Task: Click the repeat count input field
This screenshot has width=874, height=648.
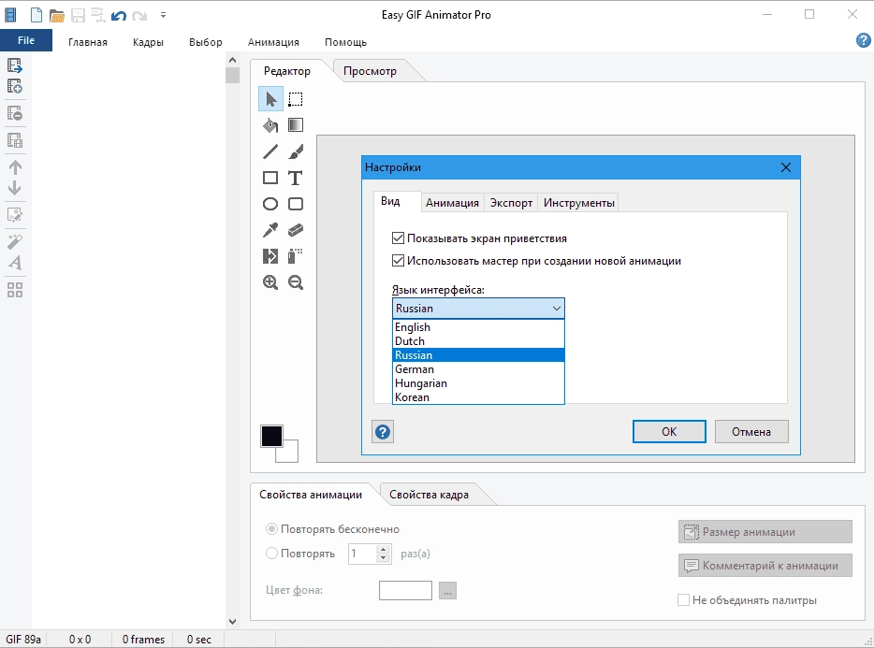Action: tap(363, 554)
